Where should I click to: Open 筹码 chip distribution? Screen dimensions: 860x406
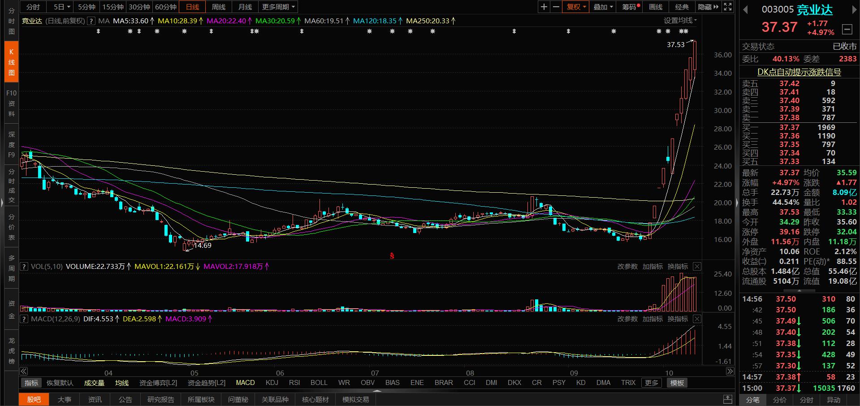click(x=629, y=7)
